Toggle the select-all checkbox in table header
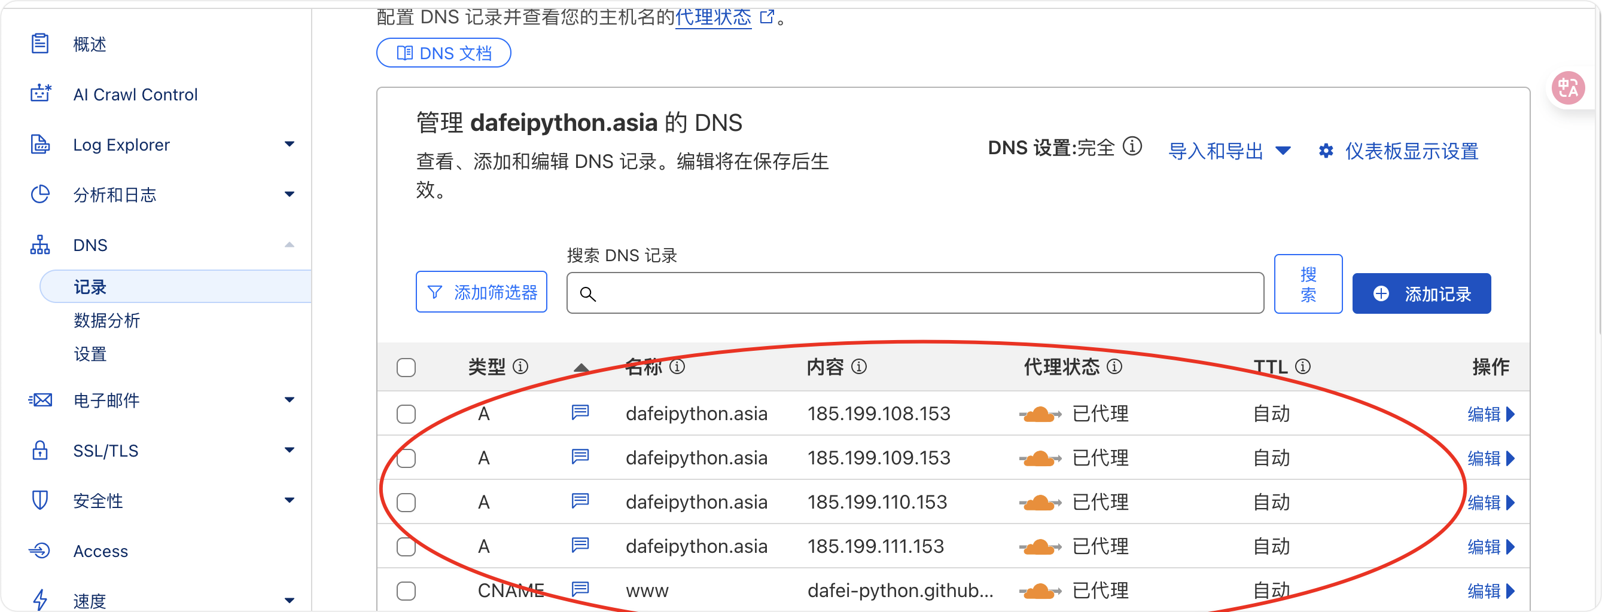 click(x=406, y=367)
